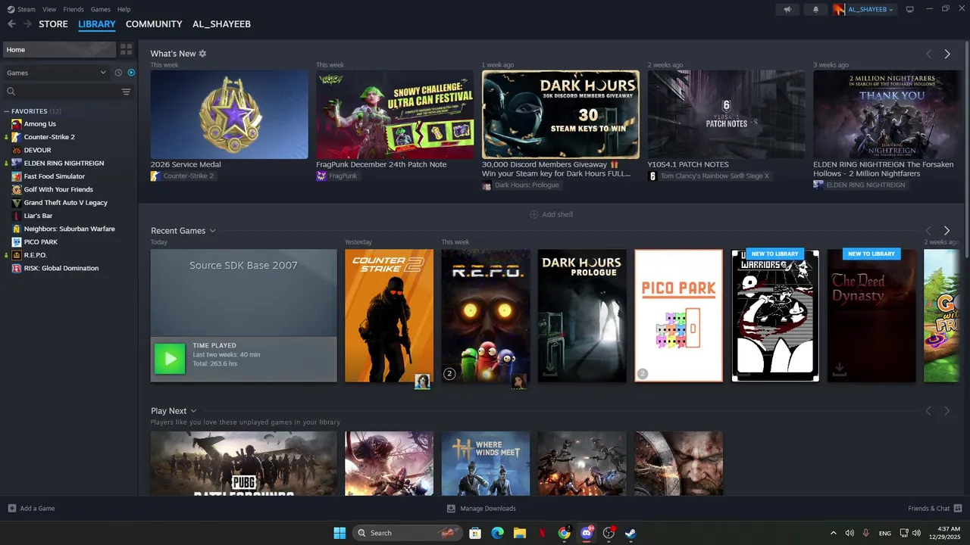This screenshot has width=970, height=545.
Task: Open the AL_SHAYEEB profile tab
Action: (x=221, y=24)
